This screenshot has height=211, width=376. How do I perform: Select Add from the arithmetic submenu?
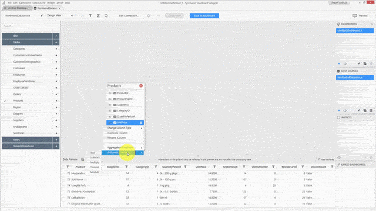[93, 152]
